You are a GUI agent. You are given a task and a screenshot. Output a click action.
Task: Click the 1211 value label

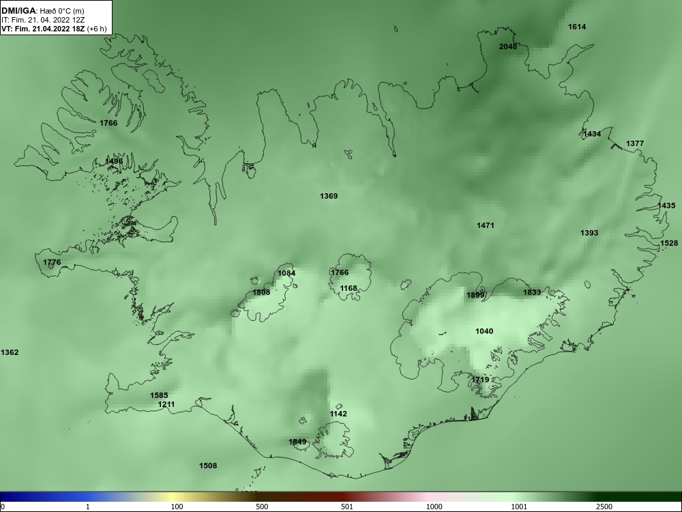pyautogui.click(x=166, y=404)
